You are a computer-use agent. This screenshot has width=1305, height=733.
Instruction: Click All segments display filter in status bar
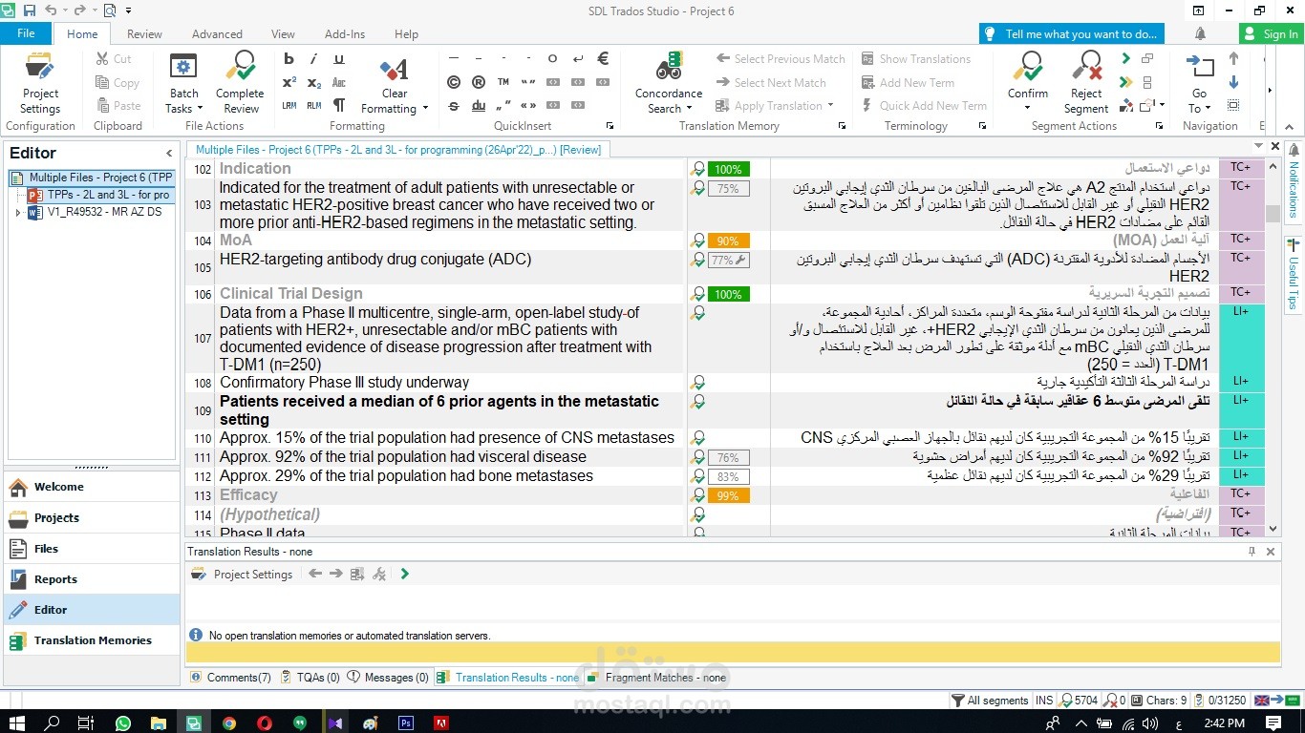(x=990, y=701)
